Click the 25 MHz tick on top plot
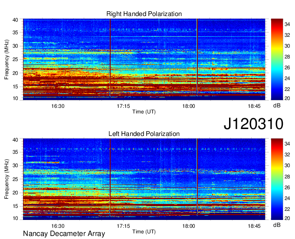Image resolution: width=295 pixels, height=239 pixels. pos(15,59)
